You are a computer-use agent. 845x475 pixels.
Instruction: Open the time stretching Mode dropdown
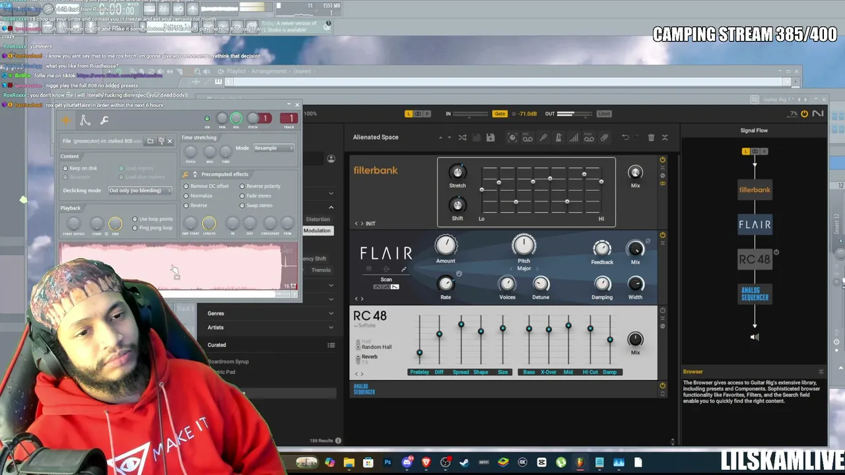pyautogui.click(x=274, y=148)
